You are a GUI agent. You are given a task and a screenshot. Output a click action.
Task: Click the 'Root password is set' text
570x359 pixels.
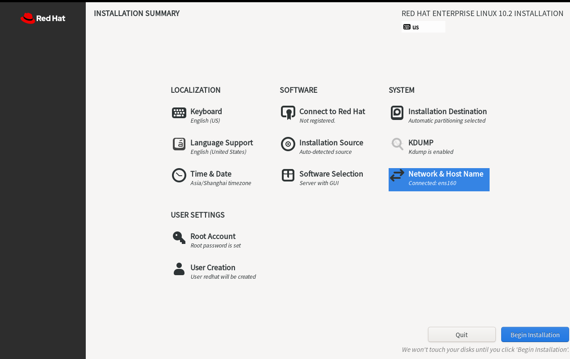(x=215, y=246)
